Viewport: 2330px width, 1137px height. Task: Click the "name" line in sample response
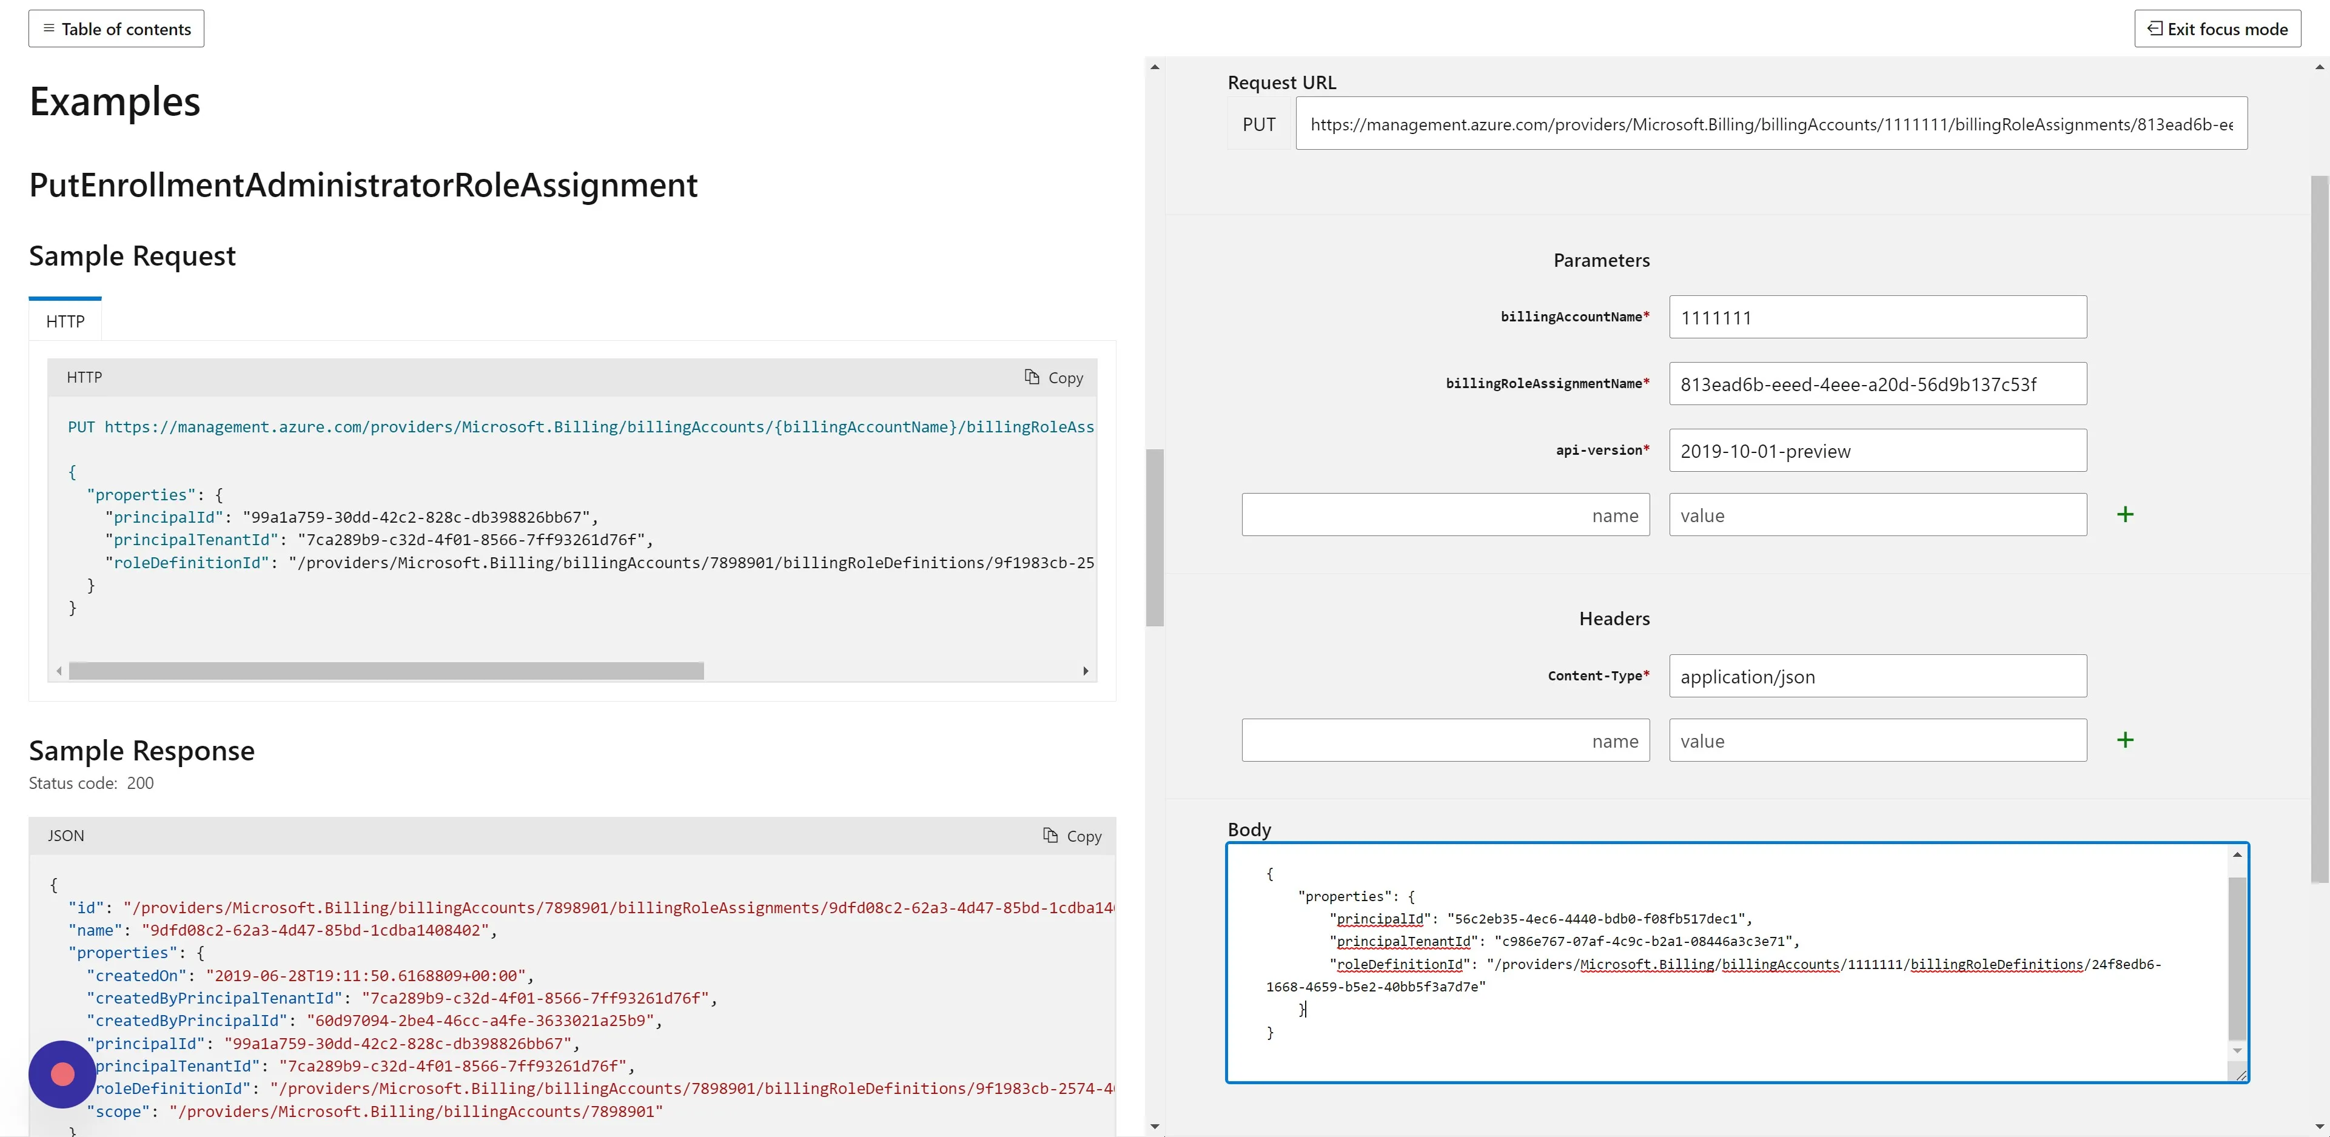point(283,931)
